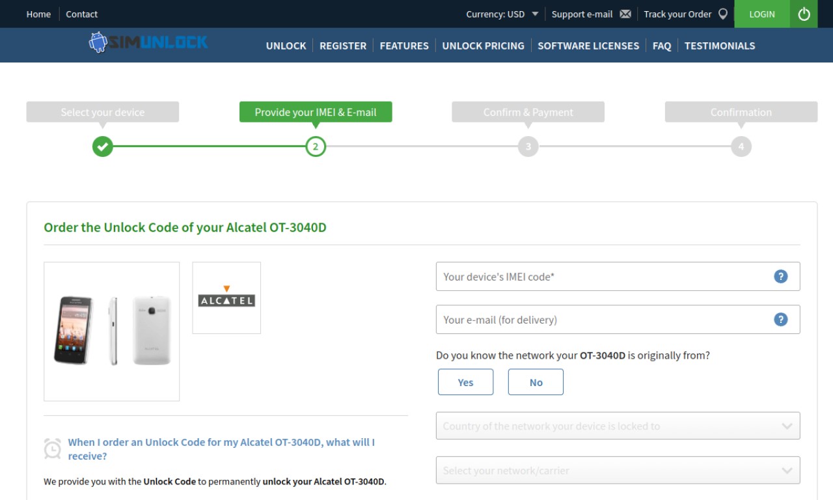
Task: Open the IMEI code help question mark
Action: coord(781,276)
